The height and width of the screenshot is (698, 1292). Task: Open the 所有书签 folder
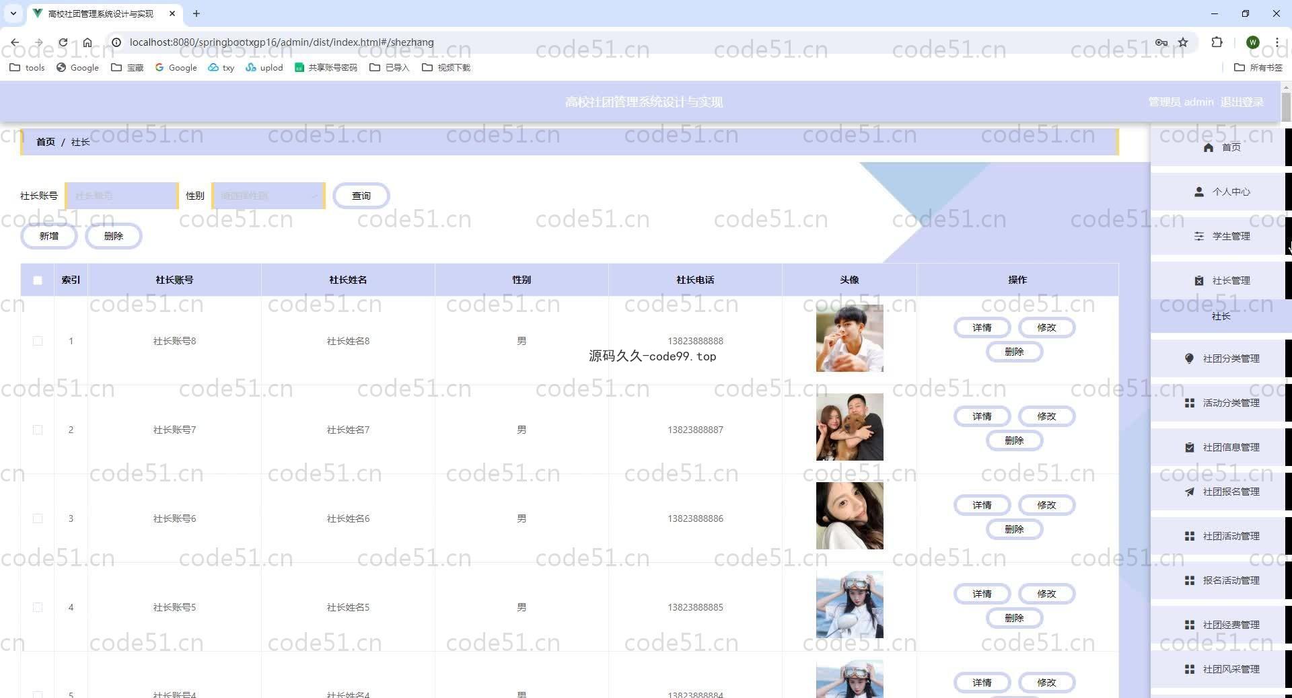[x=1258, y=67]
